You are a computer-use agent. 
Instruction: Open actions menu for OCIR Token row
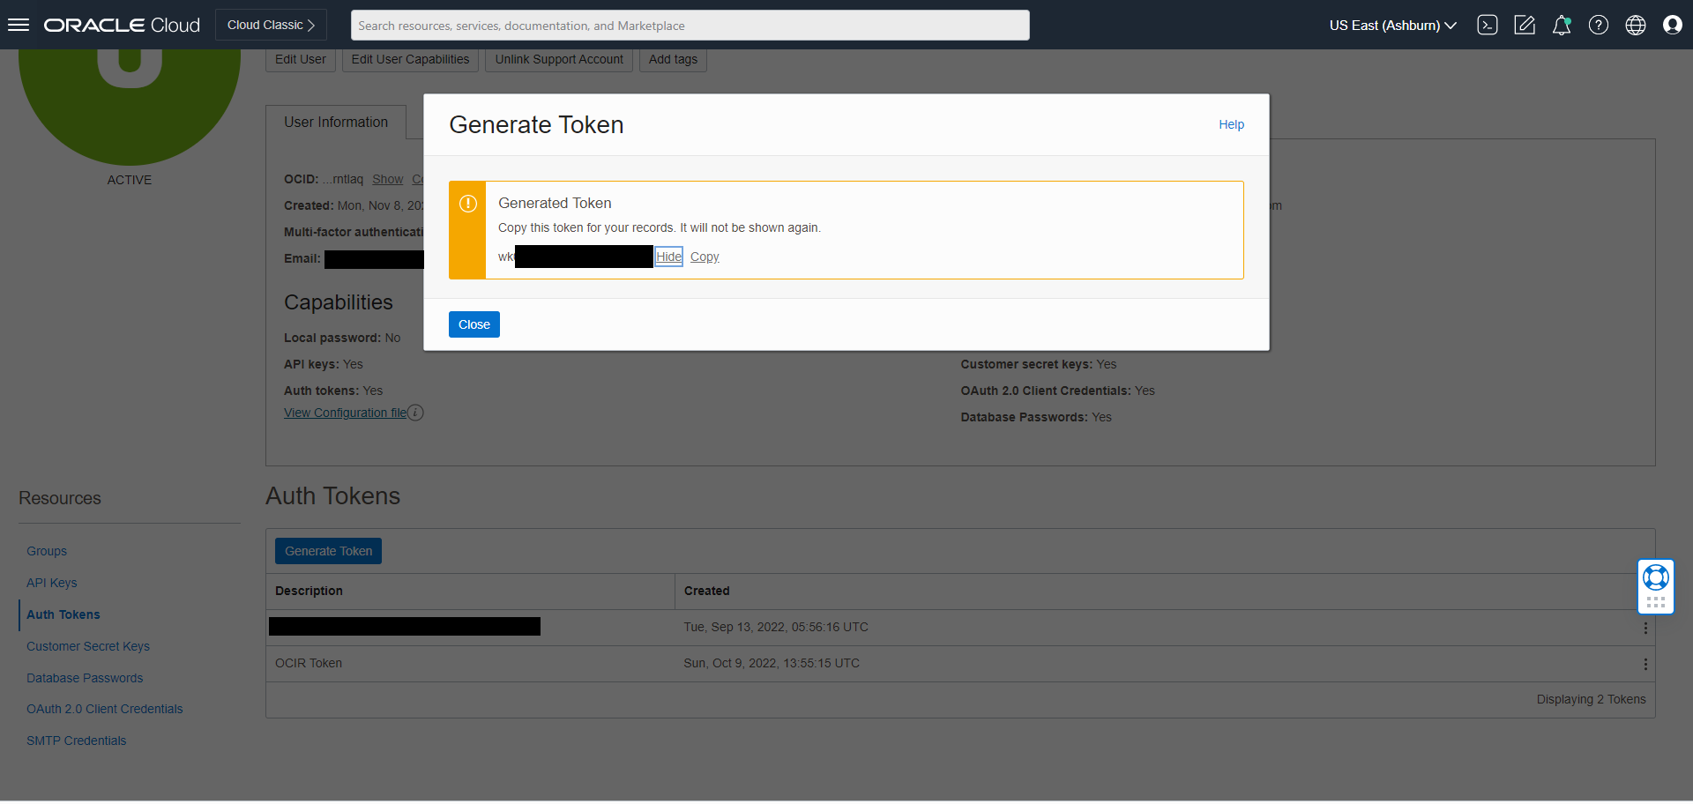(x=1645, y=664)
